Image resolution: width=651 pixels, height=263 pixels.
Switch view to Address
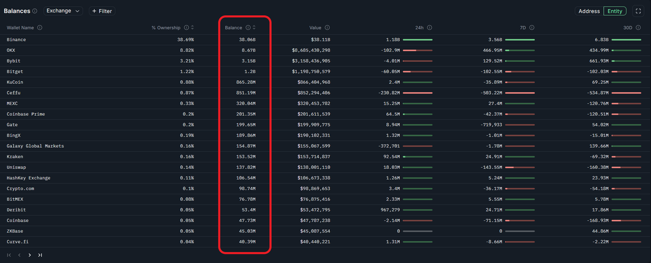pos(589,11)
